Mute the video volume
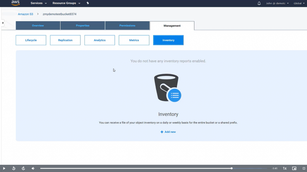307x172 pixels. tap(33, 168)
